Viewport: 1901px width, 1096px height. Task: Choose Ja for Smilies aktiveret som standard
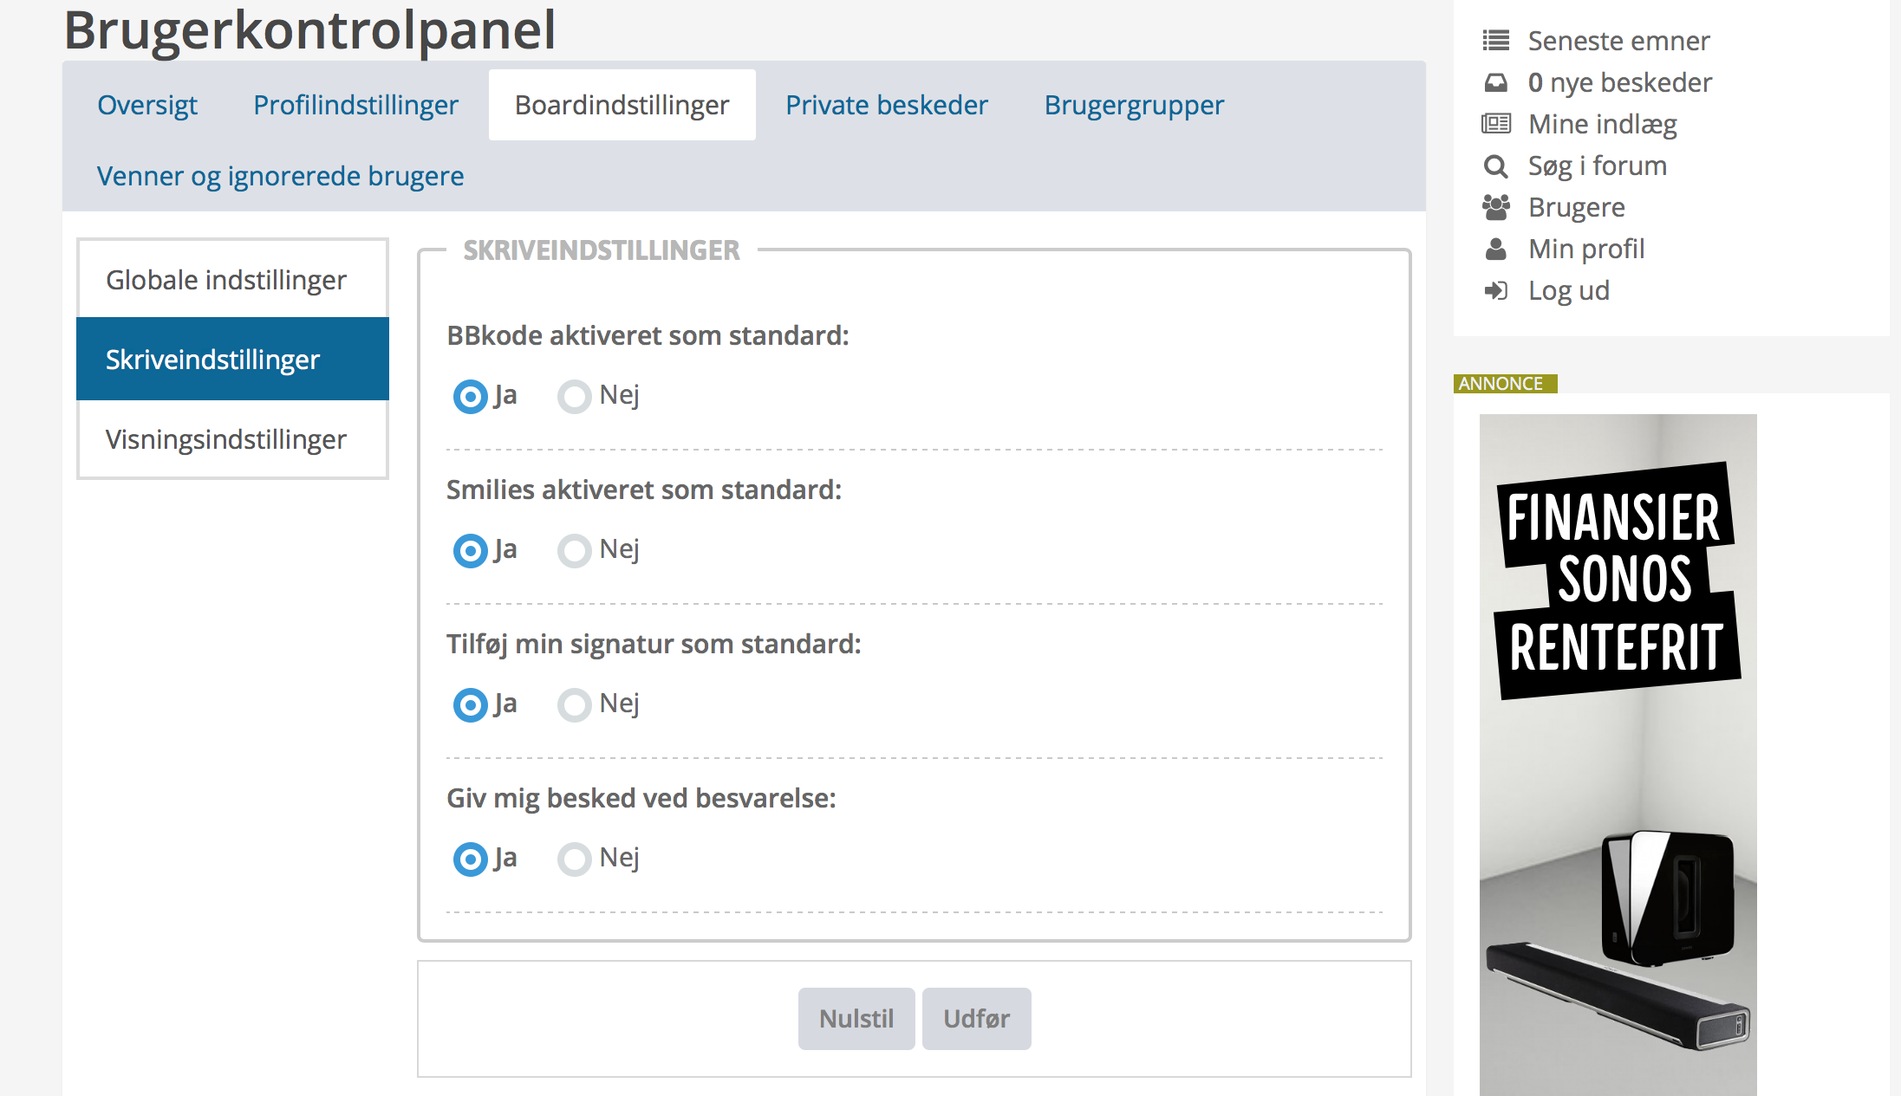[470, 551]
